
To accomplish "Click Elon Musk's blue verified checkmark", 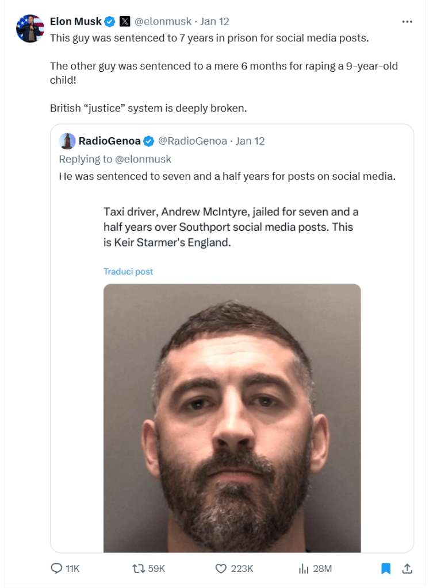I will [x=110, y=22].
